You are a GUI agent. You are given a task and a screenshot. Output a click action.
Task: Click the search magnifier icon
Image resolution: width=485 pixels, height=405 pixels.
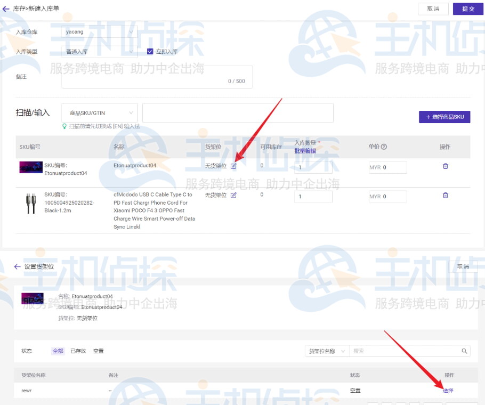click(465, 351)
